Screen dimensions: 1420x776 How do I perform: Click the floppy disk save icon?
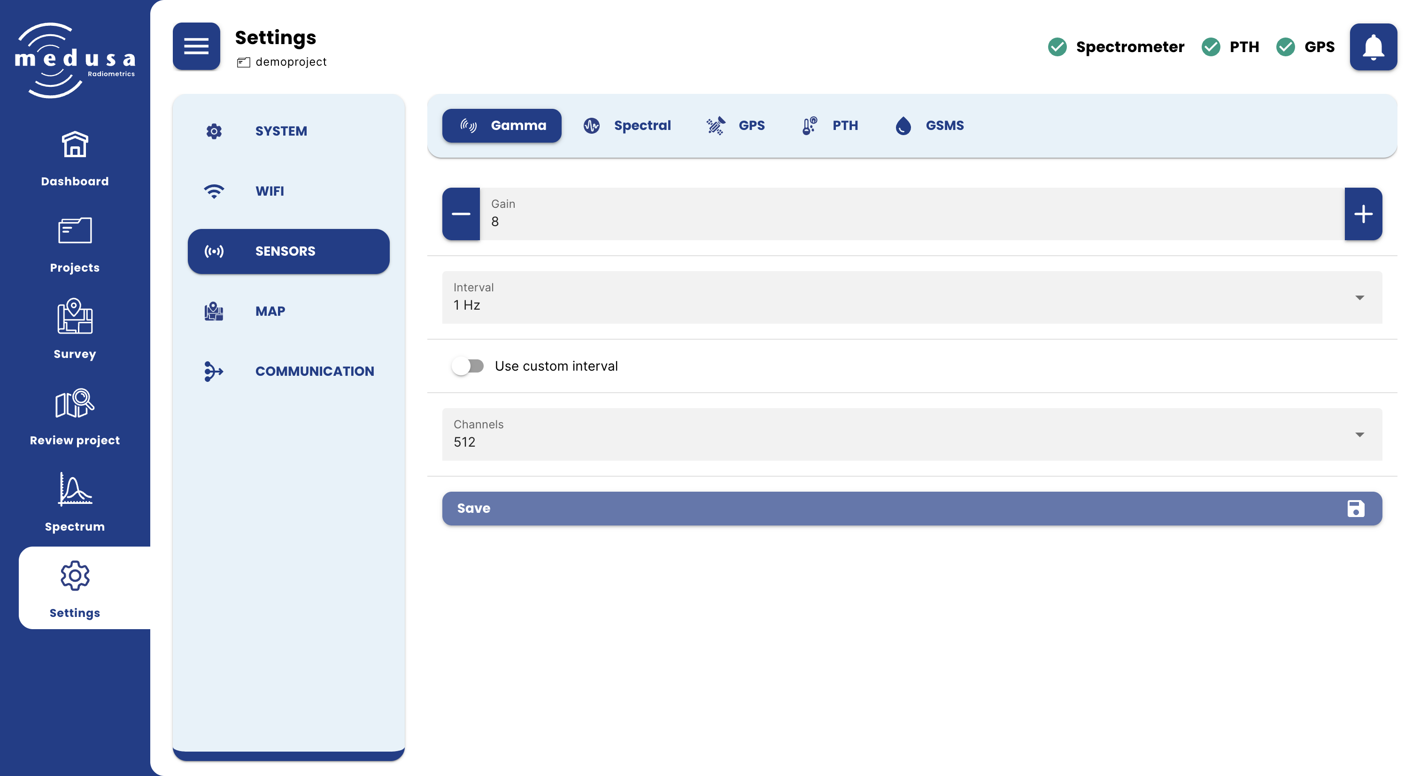tap(1356, 508)
